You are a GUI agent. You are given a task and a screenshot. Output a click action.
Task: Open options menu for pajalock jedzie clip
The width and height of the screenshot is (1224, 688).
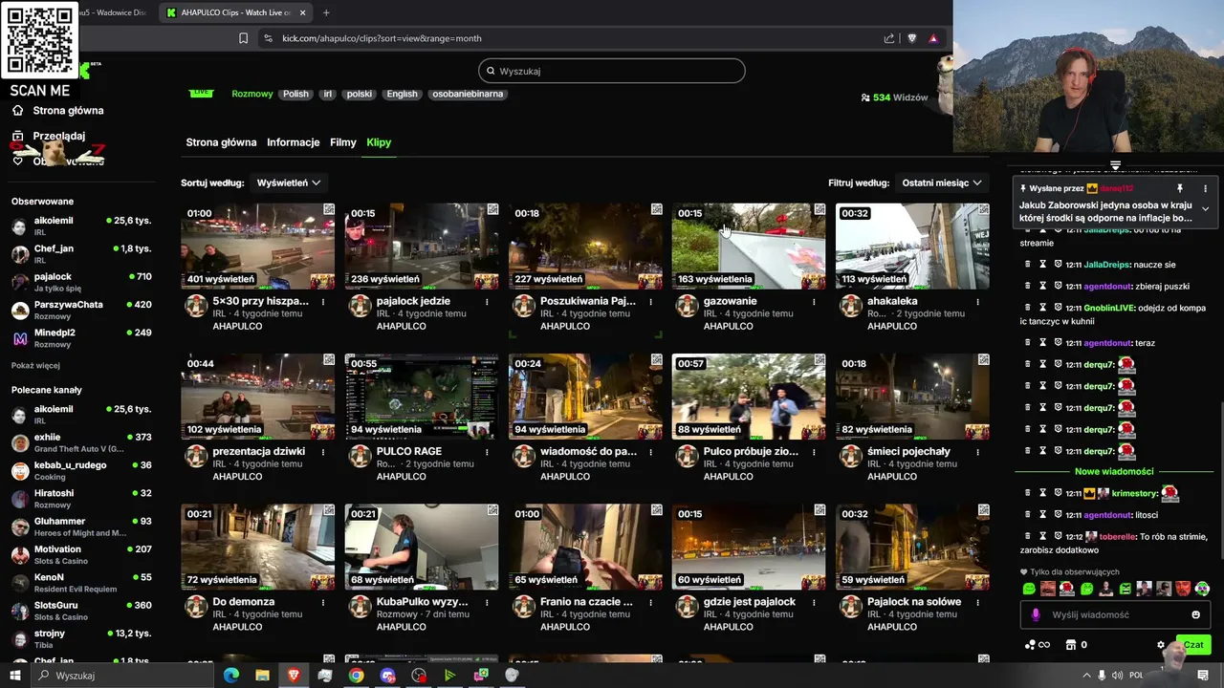(x=487, y=302)
